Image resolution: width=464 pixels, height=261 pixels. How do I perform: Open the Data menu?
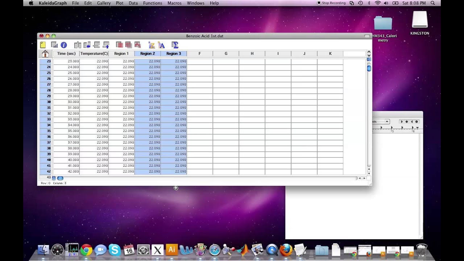[x=133, y=3]
